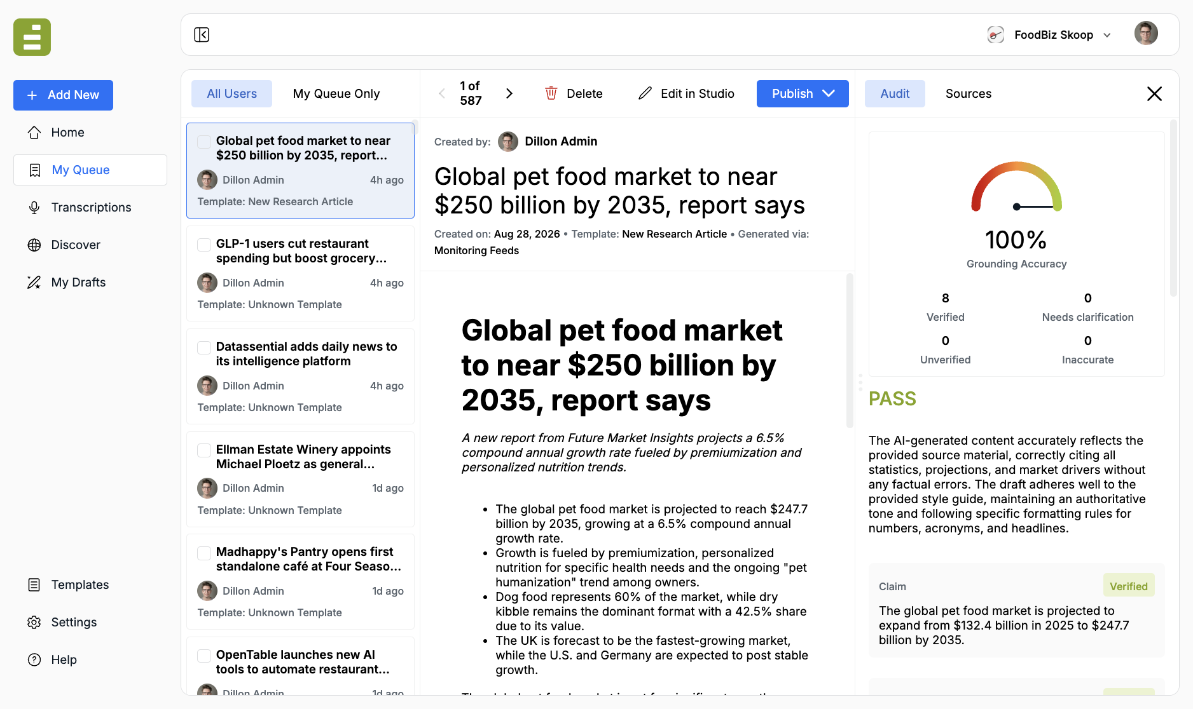Go to next article arrow
Image resolution: width=1193 pixels, height=709 pixels.
[x=509, y=93]
